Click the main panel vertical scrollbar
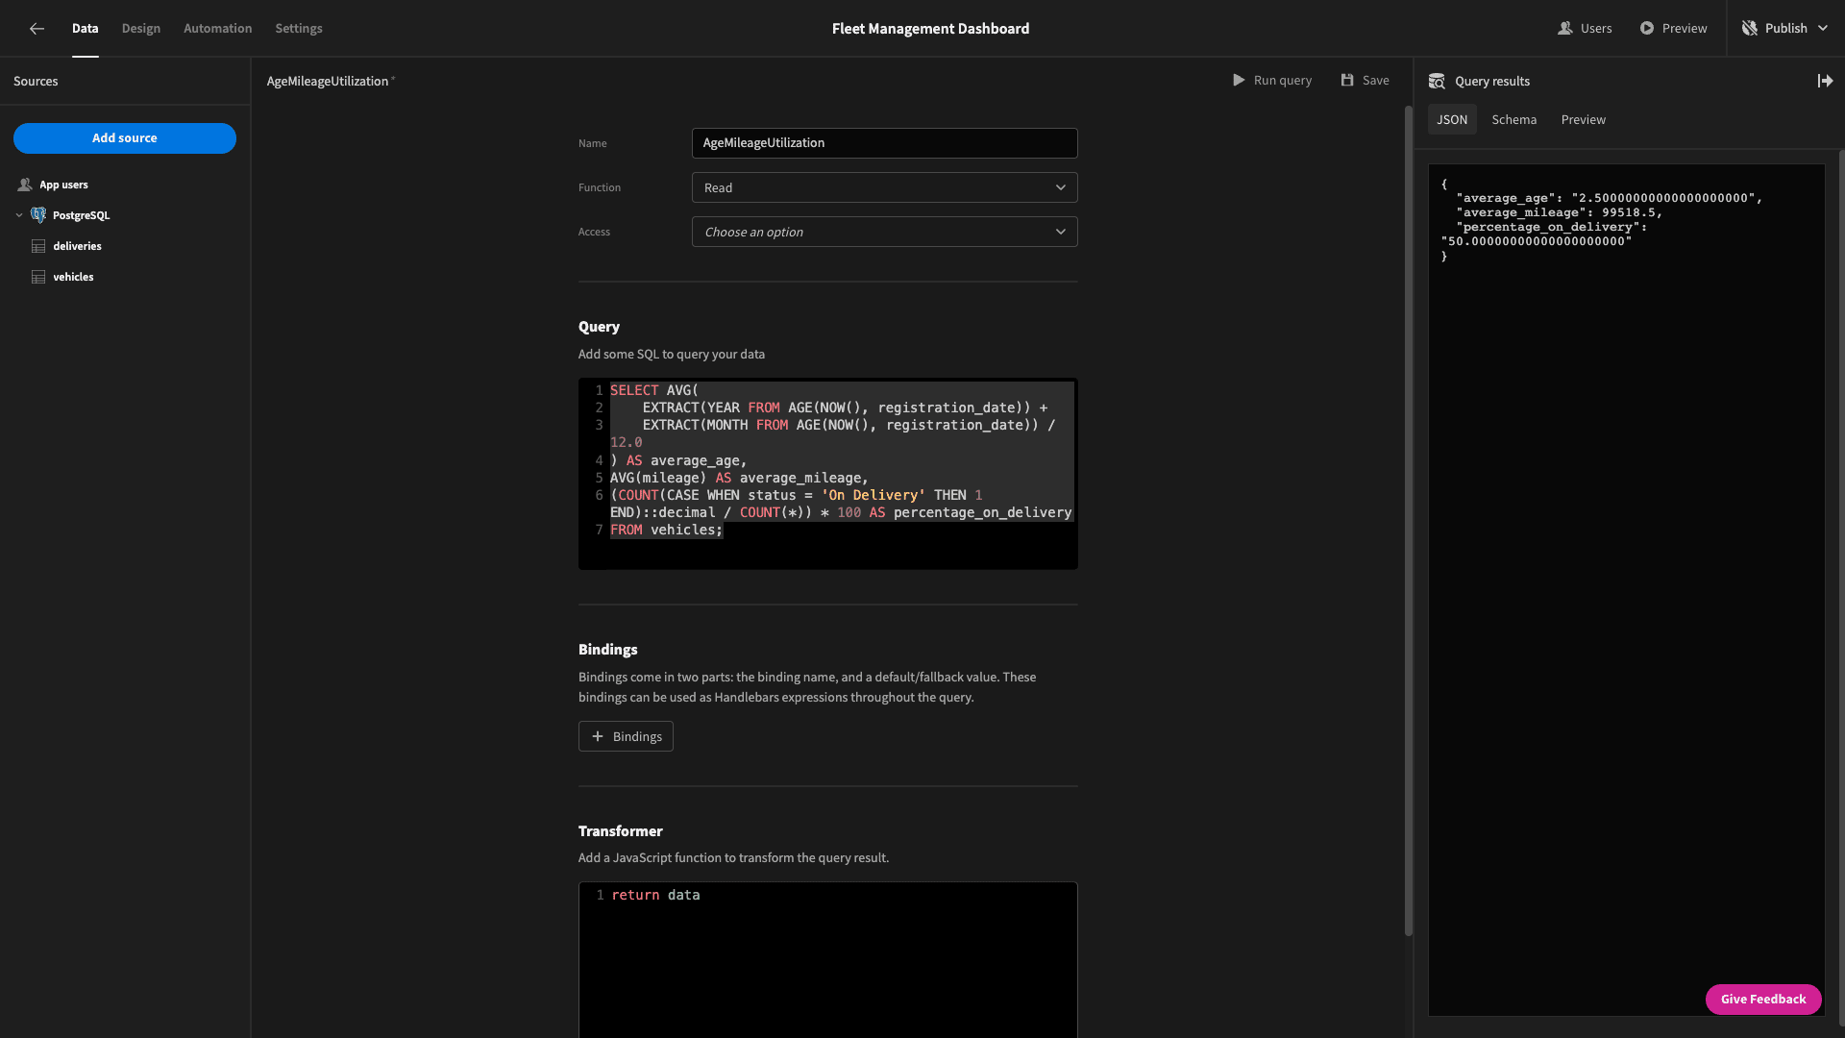1845x1038 pixels. point(1408,519)
